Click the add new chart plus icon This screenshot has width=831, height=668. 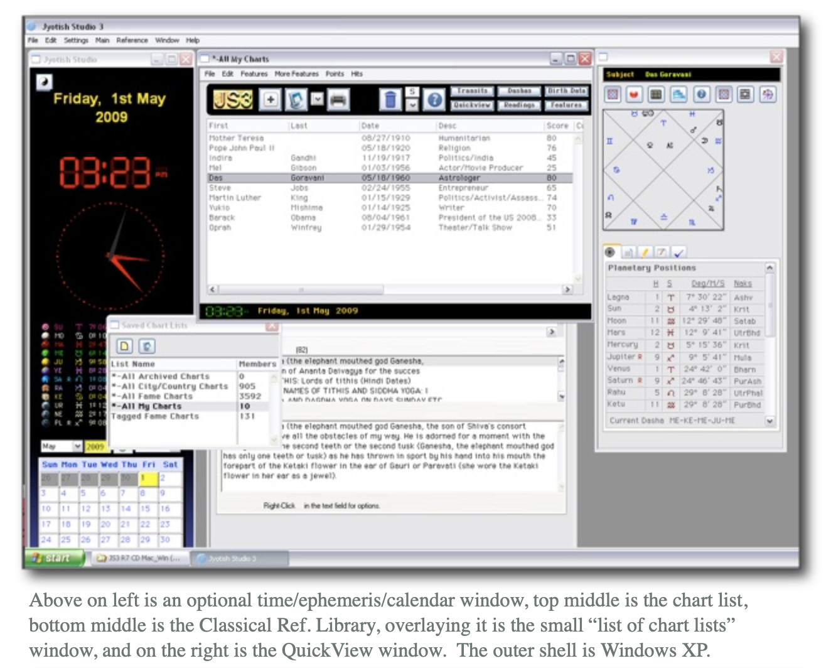[x=271, y=100]
